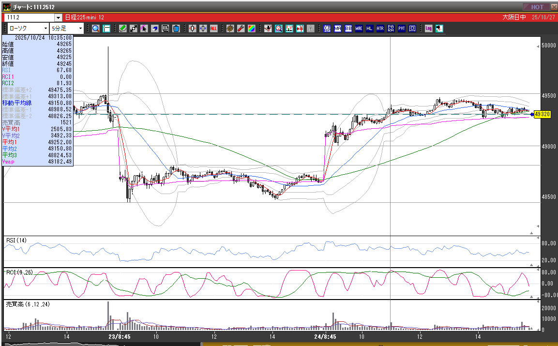Open the 5分足 timeframe dropdown
Screen dimensions: 558x346
pos(80,29)
